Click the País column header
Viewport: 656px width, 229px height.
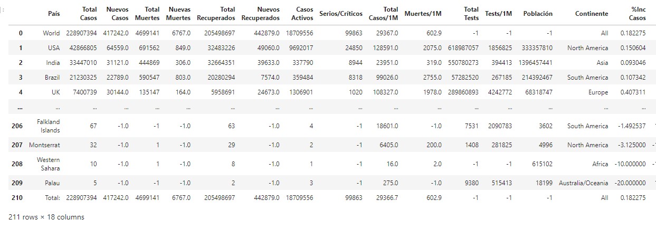(53, 14)
